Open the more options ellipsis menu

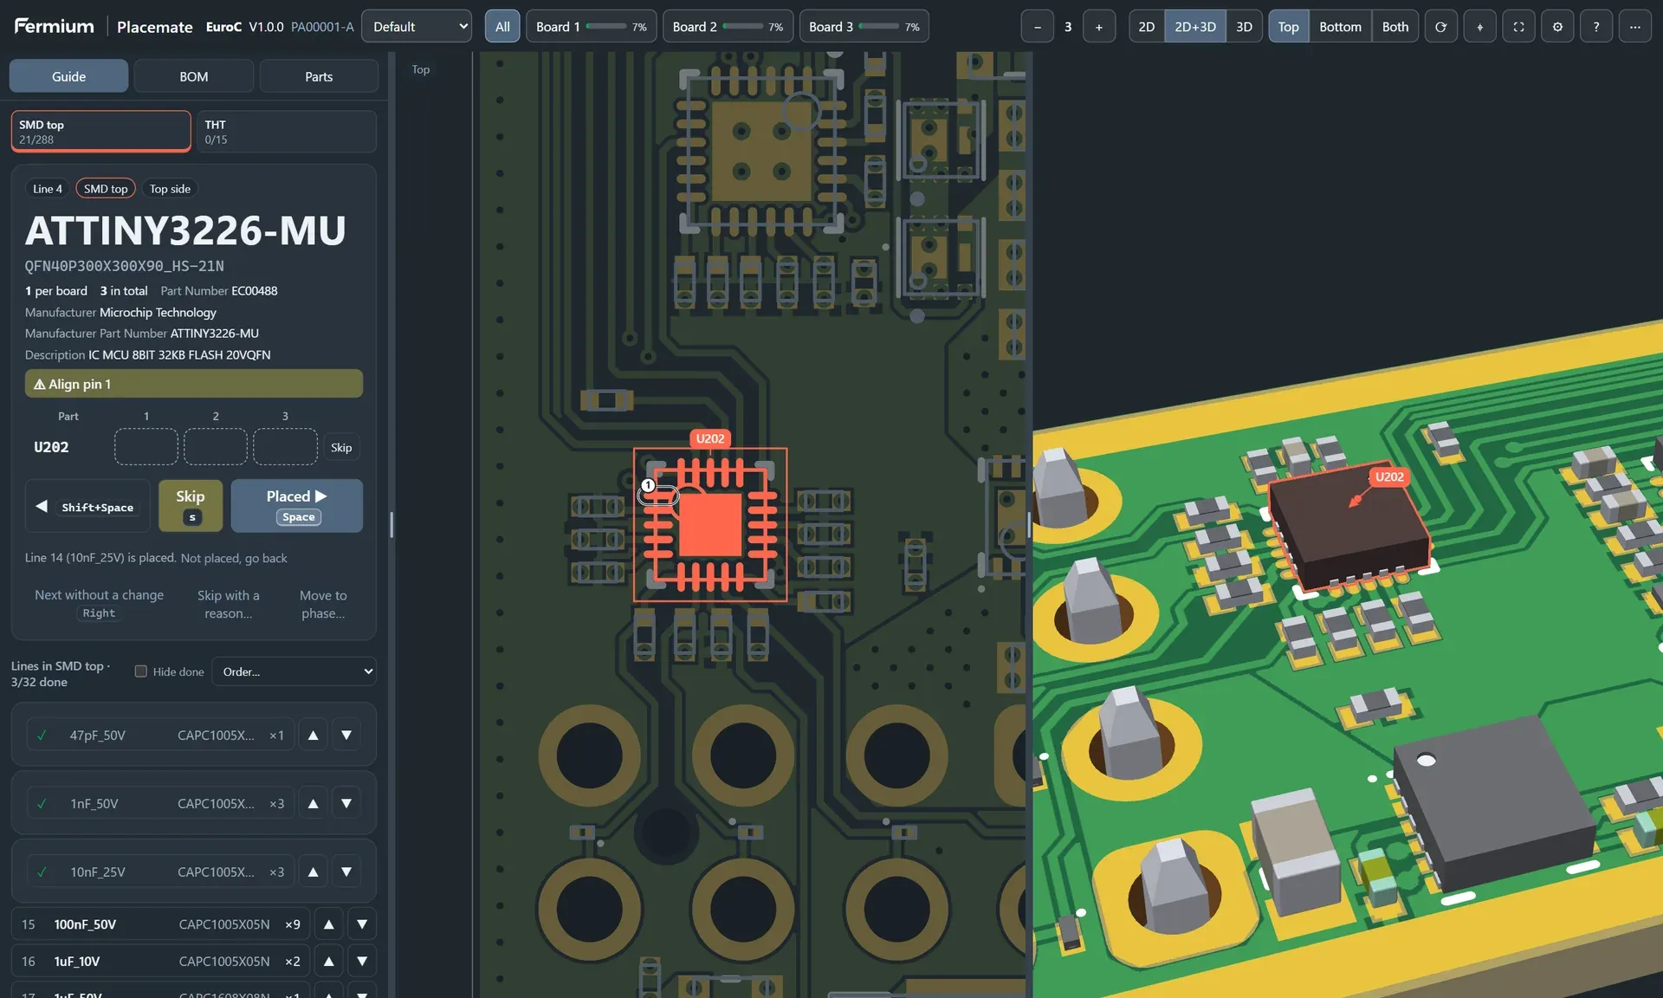pos(1635,27)
